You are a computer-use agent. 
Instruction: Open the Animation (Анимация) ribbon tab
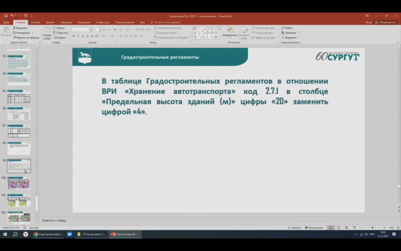(x=84, y=22)
